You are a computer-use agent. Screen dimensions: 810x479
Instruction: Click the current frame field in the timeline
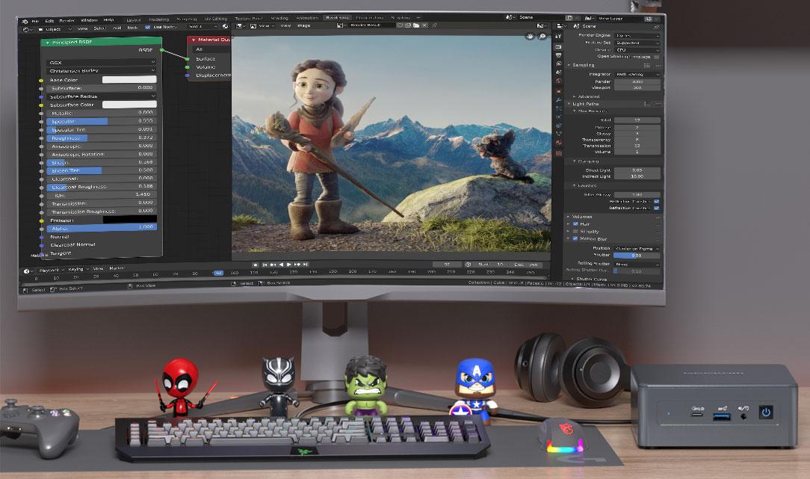tap(446, 264)
